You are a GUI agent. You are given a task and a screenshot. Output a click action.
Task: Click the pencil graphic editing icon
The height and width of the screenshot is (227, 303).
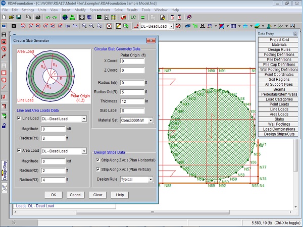coord(119,26)
